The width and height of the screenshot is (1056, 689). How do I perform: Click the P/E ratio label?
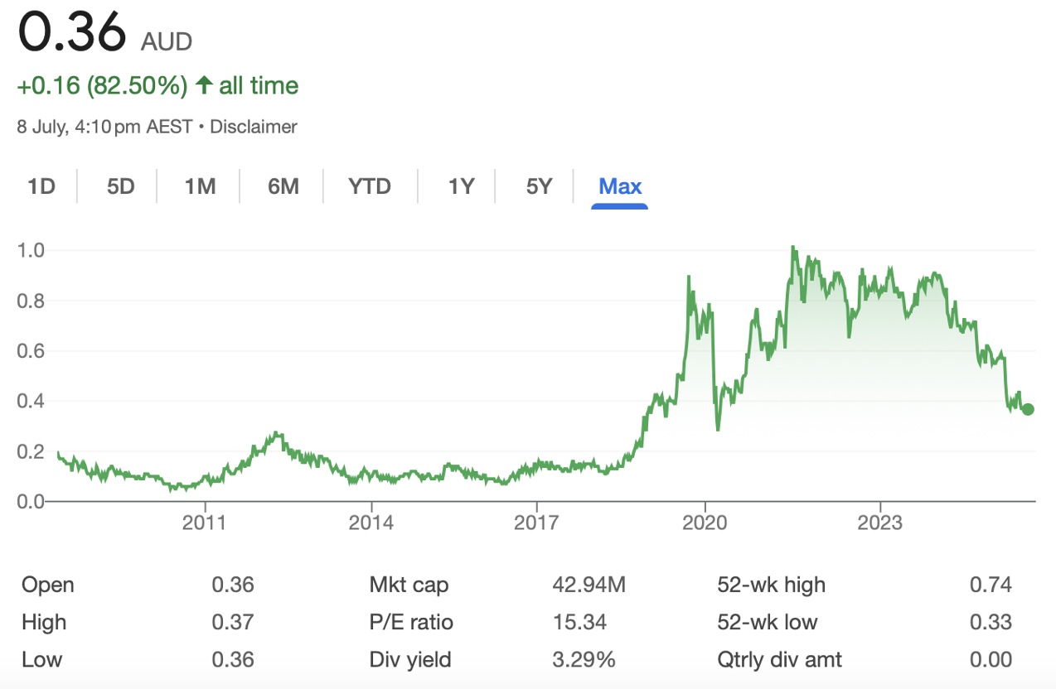(411, 622)
